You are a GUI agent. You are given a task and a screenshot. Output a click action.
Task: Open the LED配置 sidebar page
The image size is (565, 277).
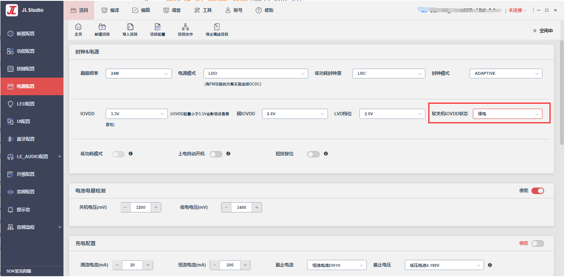tap(32, 104)
